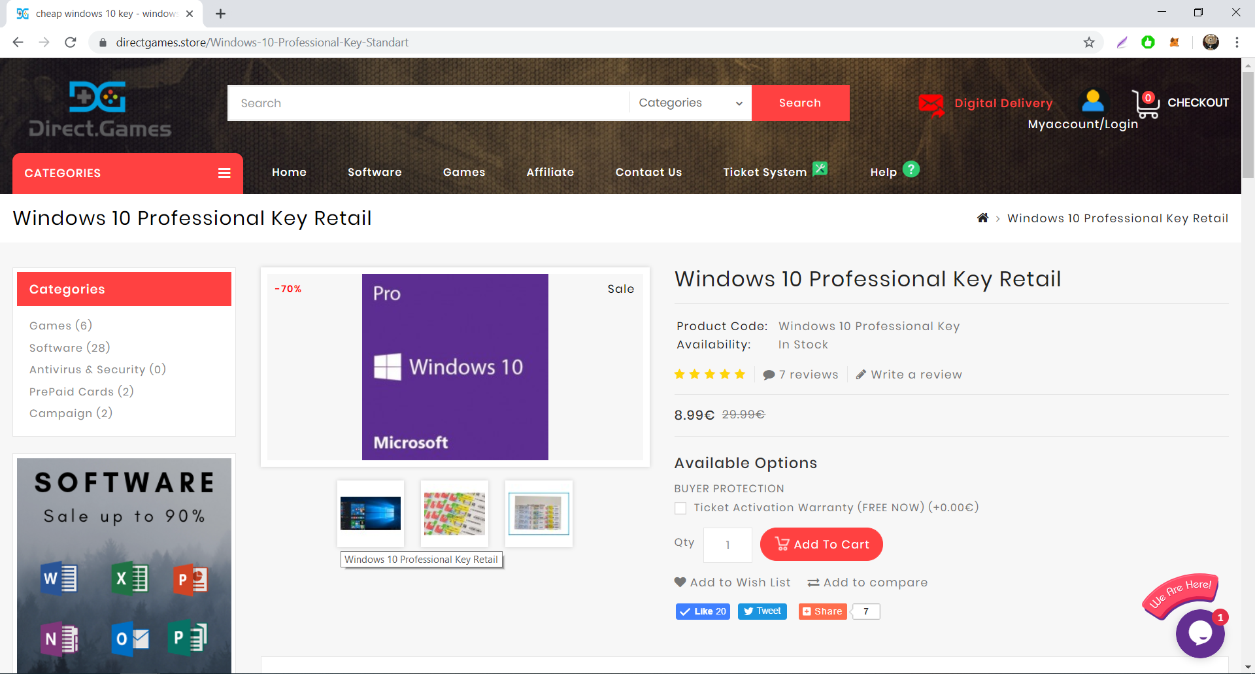Open Software (28) category

pos(70,348)
